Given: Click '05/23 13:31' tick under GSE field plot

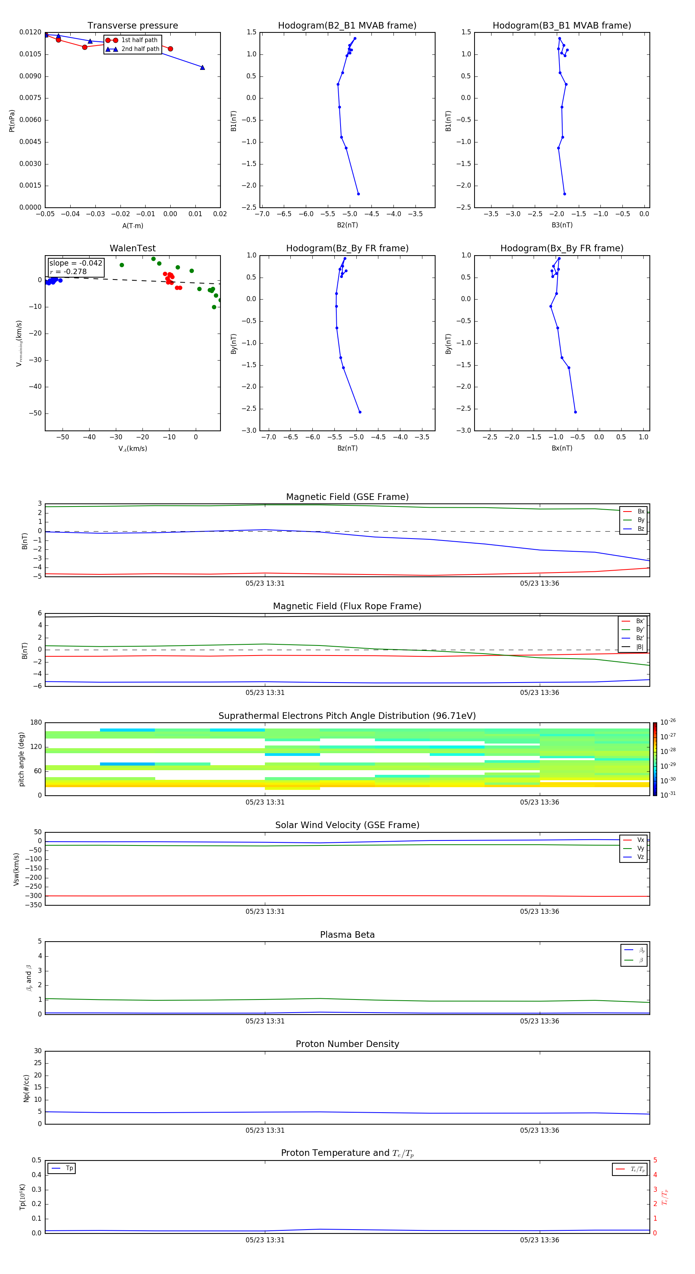Looking at the screenshot, I should click(x=265, y=584).
